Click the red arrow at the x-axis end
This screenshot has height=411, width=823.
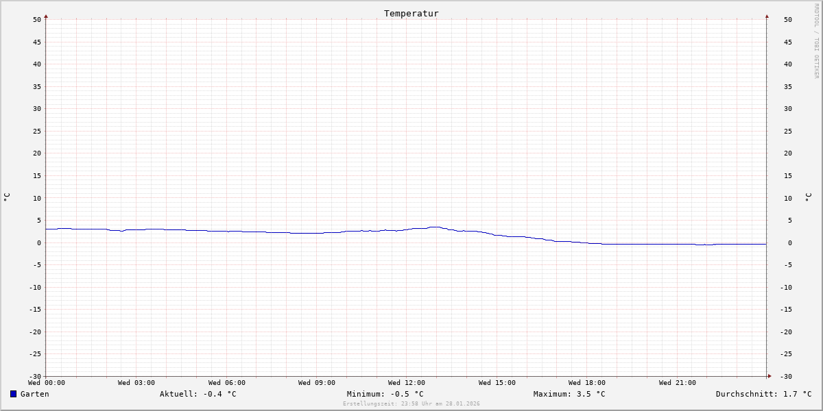[x=770, y=376]
